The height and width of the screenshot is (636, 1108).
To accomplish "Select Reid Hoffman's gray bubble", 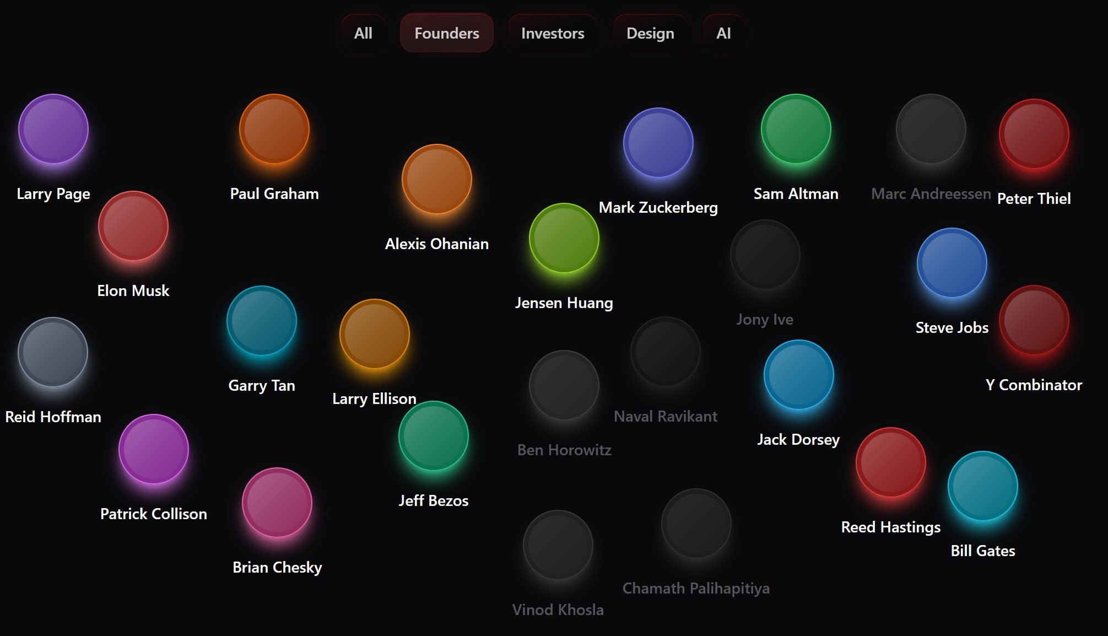I will coord(53,352).
